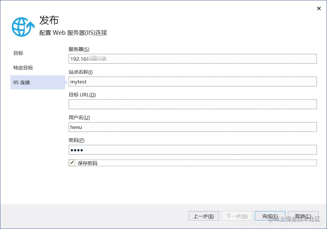This screenshot has height=229, width=327.
Task: Go back using the 上一步 button
Action: click(x=203, y=216)
